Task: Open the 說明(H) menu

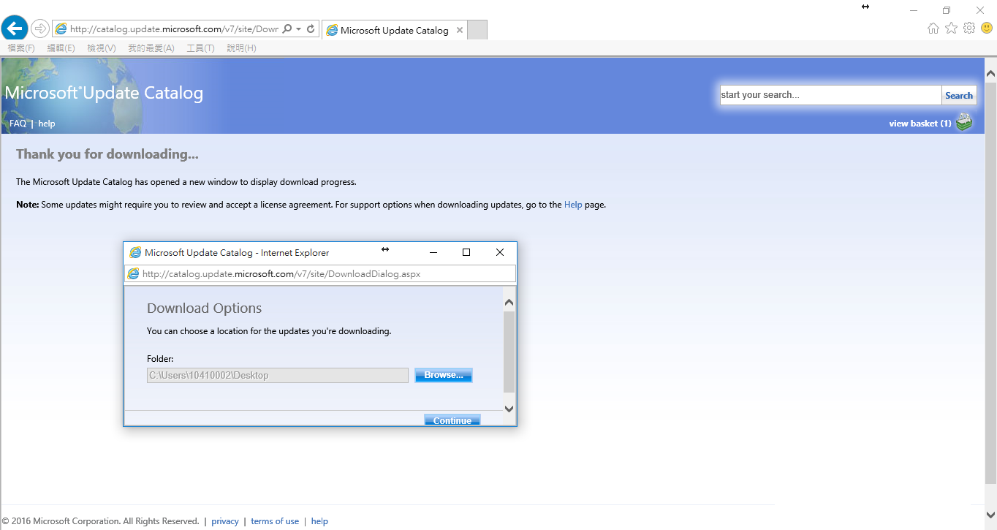Action: pos(241,48)
